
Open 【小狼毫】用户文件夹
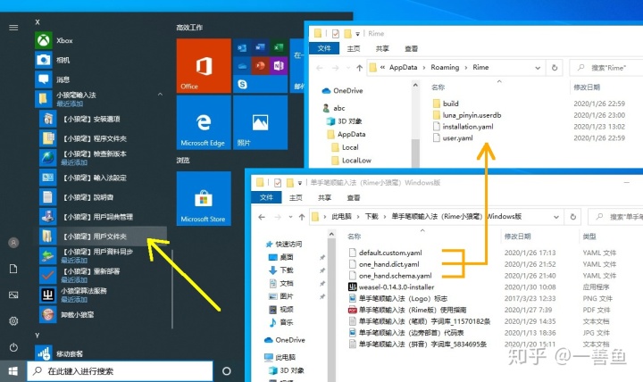click(x=103, y=237)
